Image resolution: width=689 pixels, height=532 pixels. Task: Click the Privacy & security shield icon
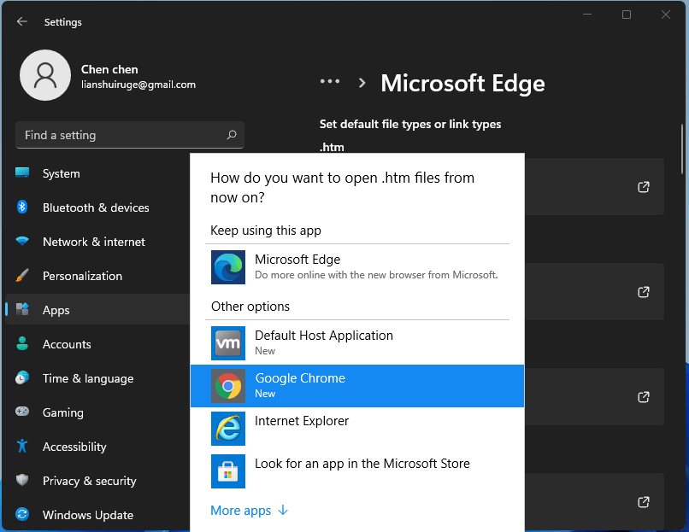coord(22,481)
